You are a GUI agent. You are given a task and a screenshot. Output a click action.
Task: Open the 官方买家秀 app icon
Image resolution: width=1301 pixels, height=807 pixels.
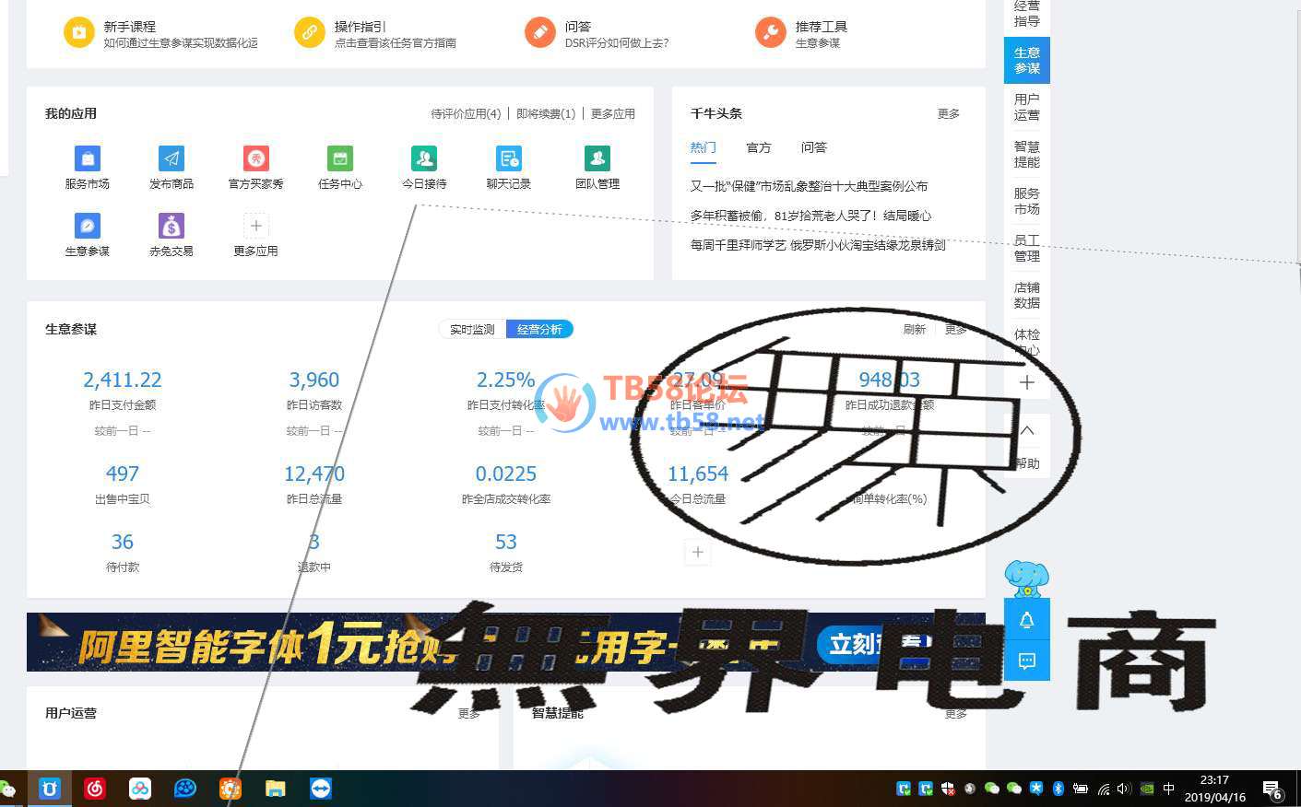(256, 158)
